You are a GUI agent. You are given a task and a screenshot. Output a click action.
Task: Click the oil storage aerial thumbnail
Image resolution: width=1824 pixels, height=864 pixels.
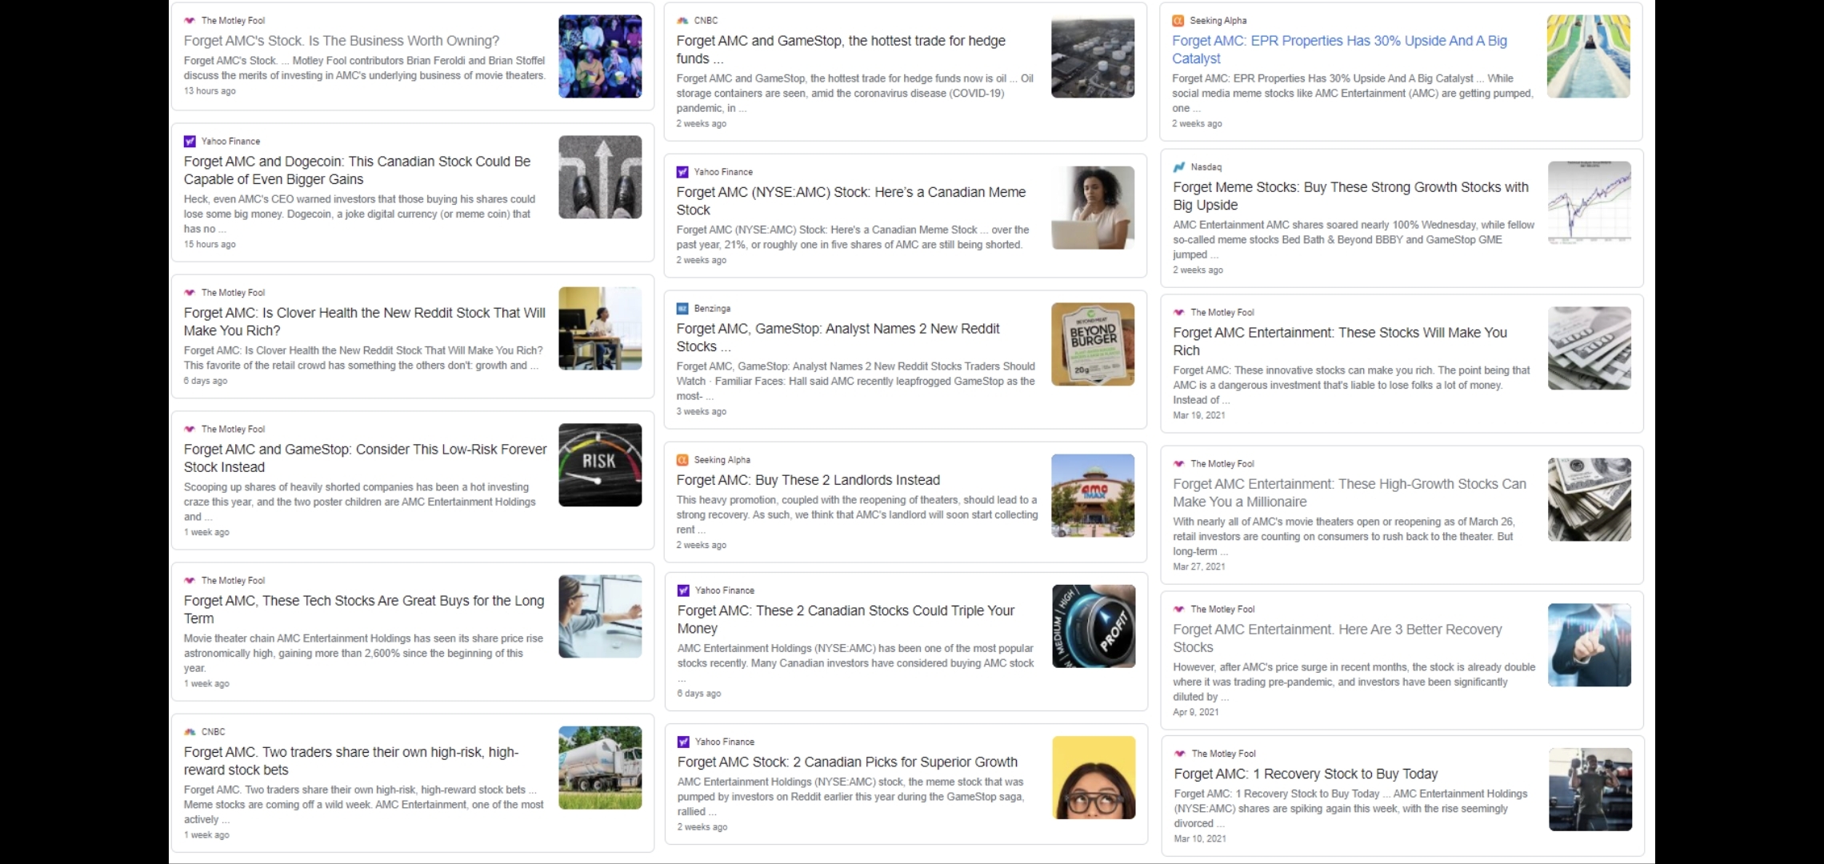[1093, 57]
